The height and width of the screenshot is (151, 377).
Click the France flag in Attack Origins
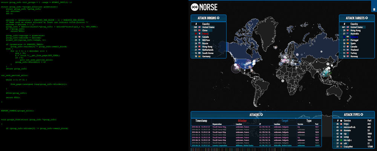click(x=199, y=34)
